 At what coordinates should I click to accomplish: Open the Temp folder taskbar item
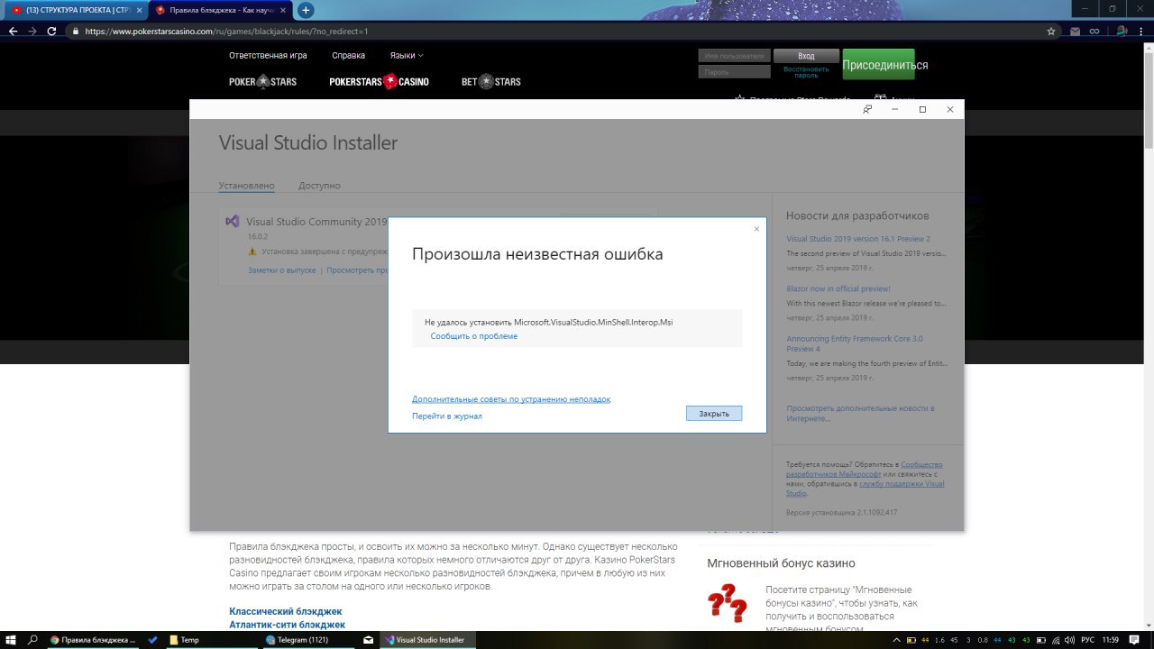click(x=213, y=639)
